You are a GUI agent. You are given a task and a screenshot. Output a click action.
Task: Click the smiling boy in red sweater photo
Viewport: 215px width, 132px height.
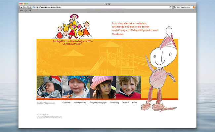pos(128,87)
